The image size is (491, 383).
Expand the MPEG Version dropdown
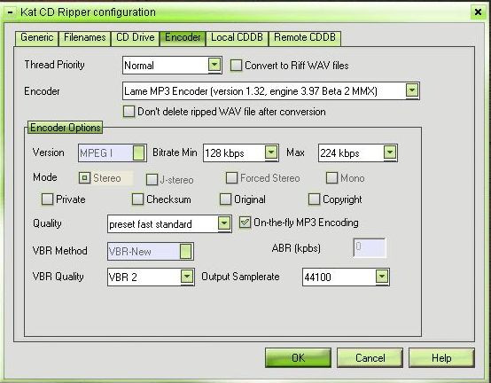click(x=112, y=152)
